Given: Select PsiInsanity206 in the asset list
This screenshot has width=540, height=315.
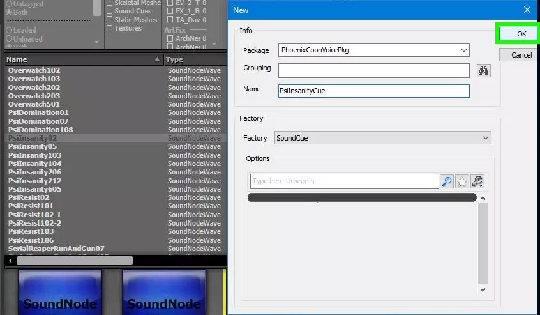Looking at the screenshot, I should point(34,172).
